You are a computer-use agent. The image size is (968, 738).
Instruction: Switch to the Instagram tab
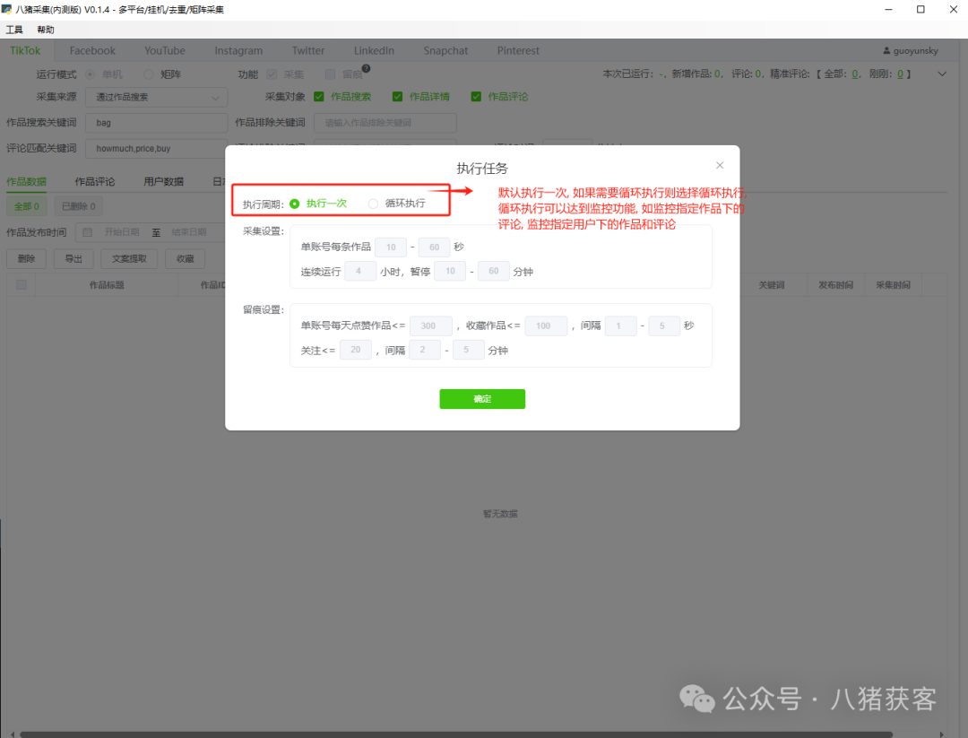point(239,50)
